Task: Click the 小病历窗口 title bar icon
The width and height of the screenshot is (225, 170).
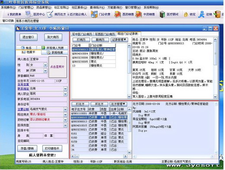Action: pos(18,28)
